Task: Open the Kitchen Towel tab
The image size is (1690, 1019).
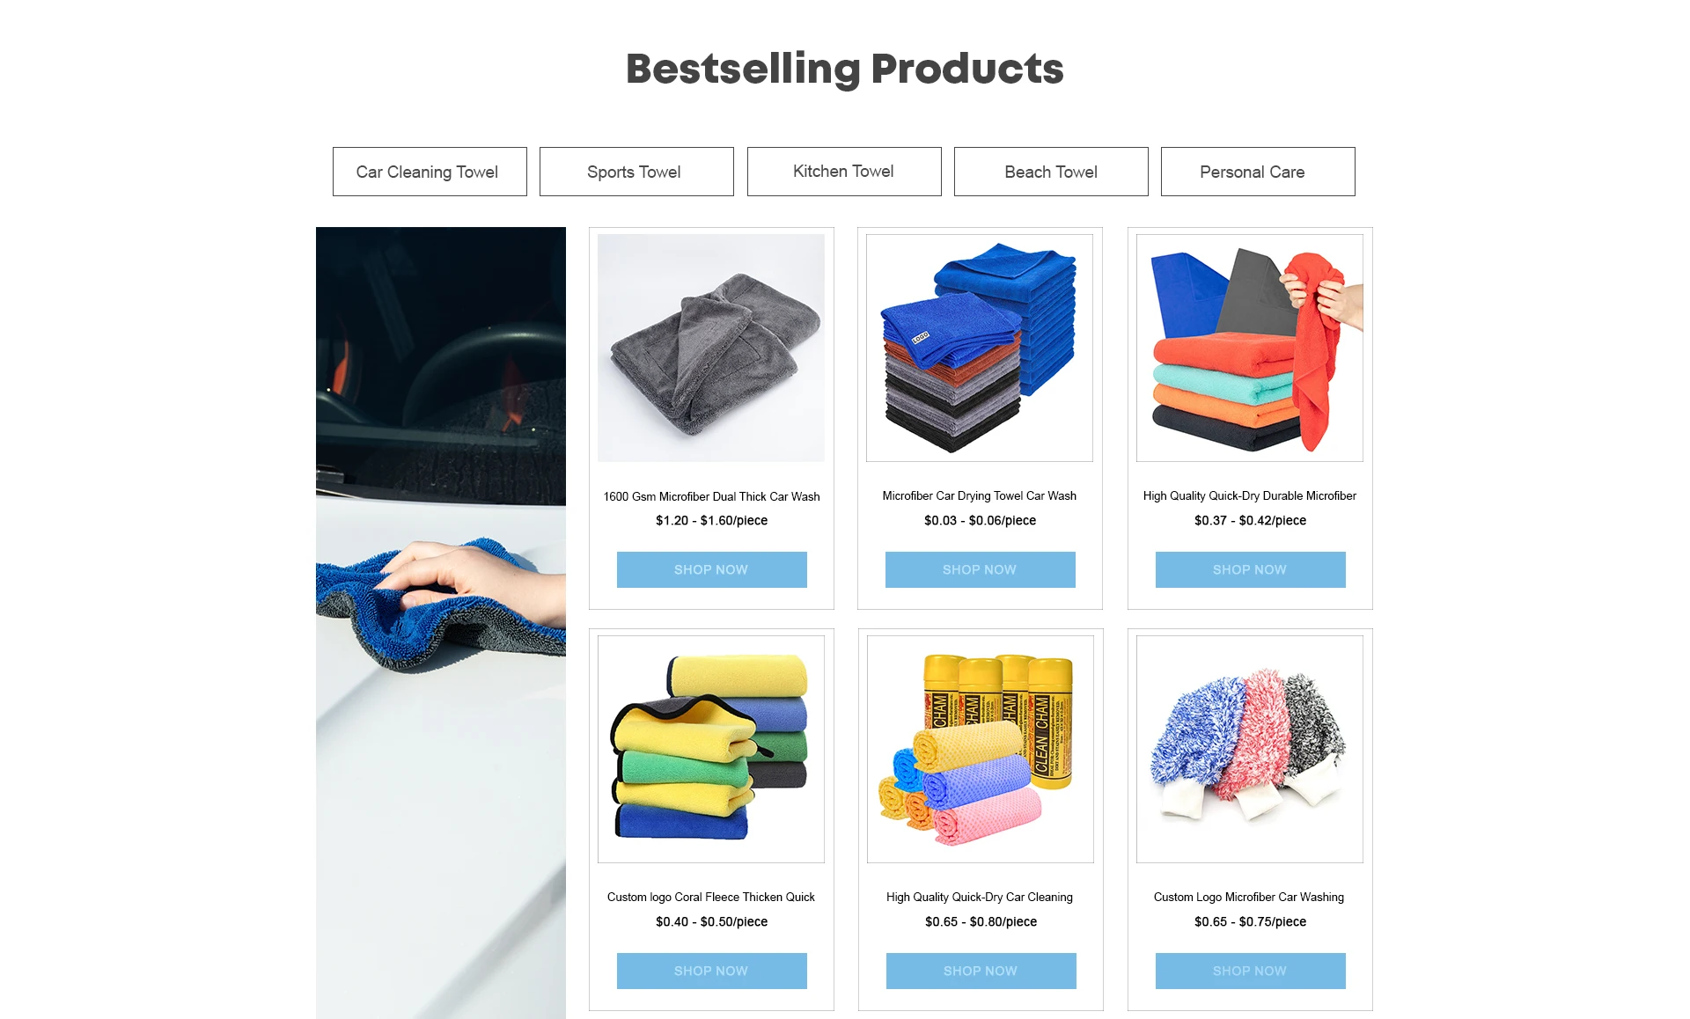Action: coord(844,172)
